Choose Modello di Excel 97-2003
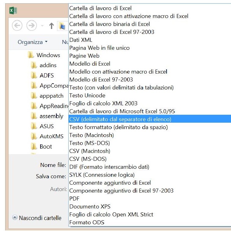The width and height of the screenshot is (231, 231). pyautogui.click(x=150, y=80)
